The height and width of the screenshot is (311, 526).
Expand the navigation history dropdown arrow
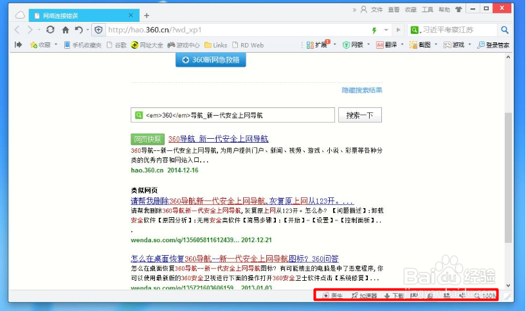click(x=39, y=30)
